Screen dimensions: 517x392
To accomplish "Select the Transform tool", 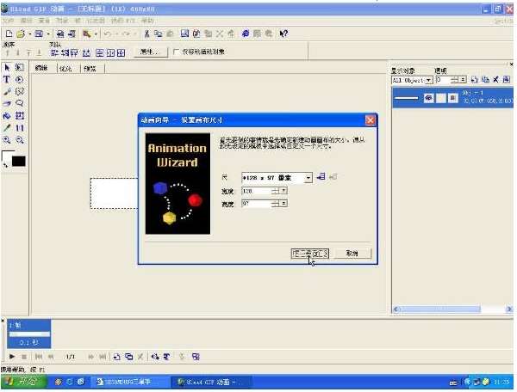I will click(20, 116).
